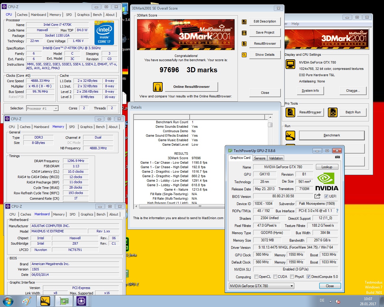Click the GPU-Z BIOS export share icon
This screenshot has height=307, width=384.
pyautogui.click(x=317, y=196)
